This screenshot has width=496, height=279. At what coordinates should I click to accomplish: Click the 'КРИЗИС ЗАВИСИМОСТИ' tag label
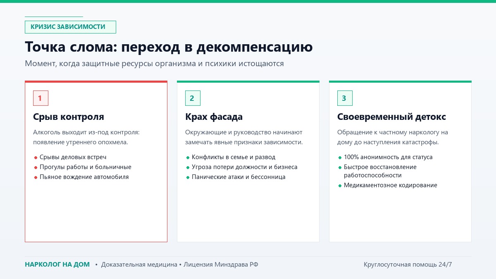click(x=70, y=27)
